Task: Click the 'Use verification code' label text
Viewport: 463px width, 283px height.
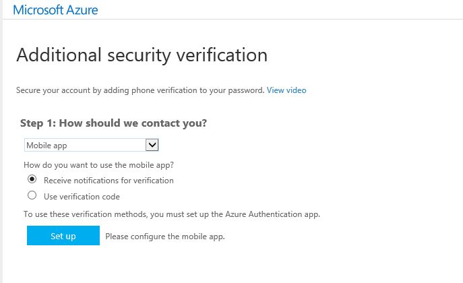Action: tap(82, 197)
